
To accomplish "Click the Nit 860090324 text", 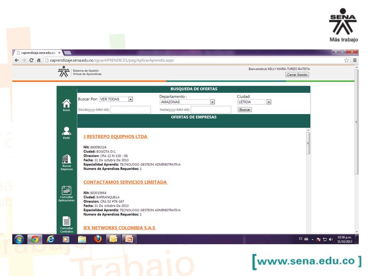I will (x=95, y=147).
